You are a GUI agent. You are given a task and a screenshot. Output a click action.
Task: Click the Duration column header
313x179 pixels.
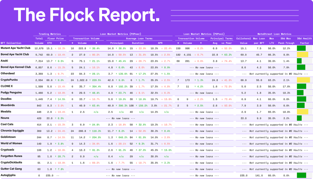click(138, 43)
